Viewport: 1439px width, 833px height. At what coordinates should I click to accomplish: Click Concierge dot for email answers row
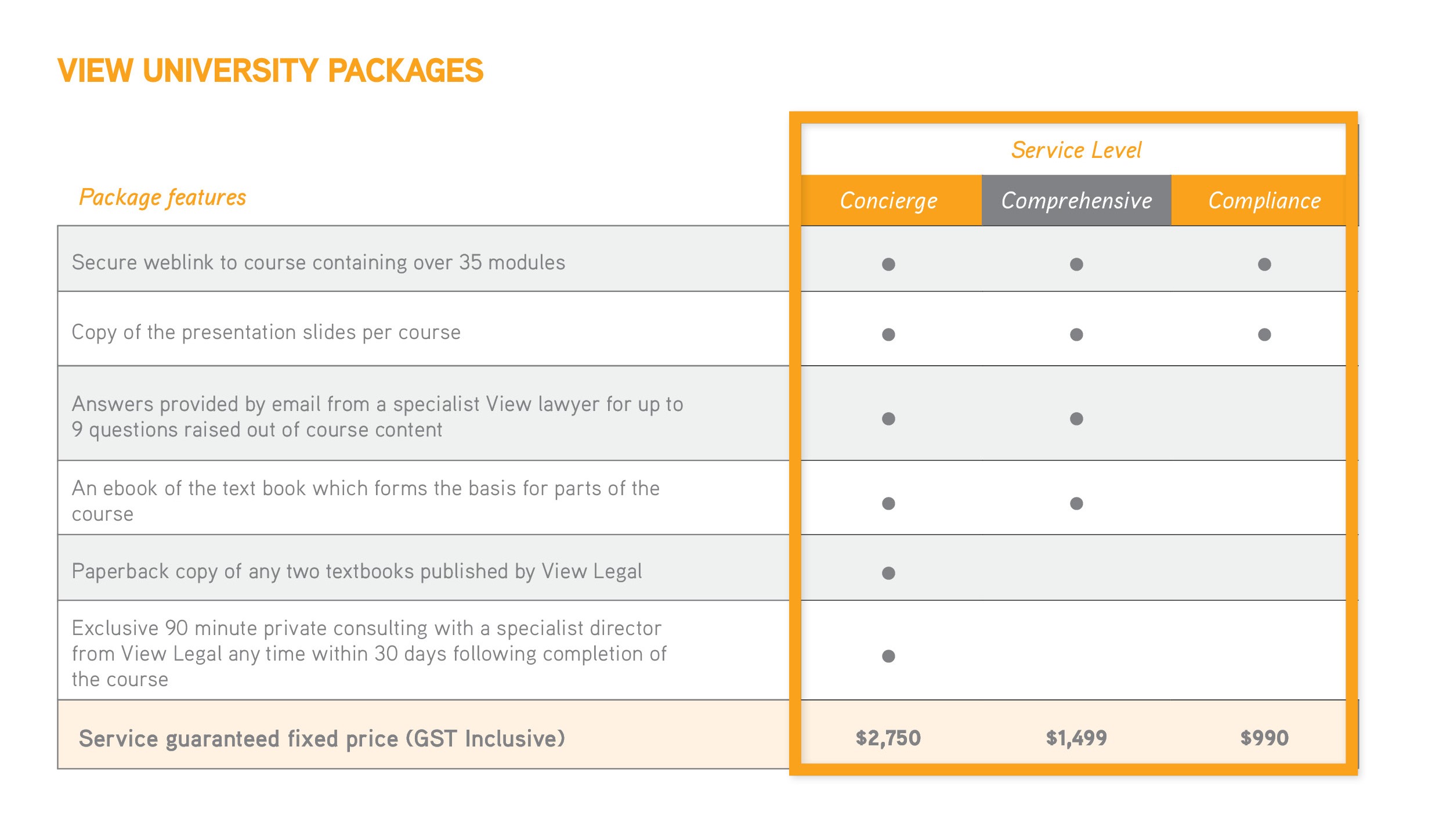(888, 419)
